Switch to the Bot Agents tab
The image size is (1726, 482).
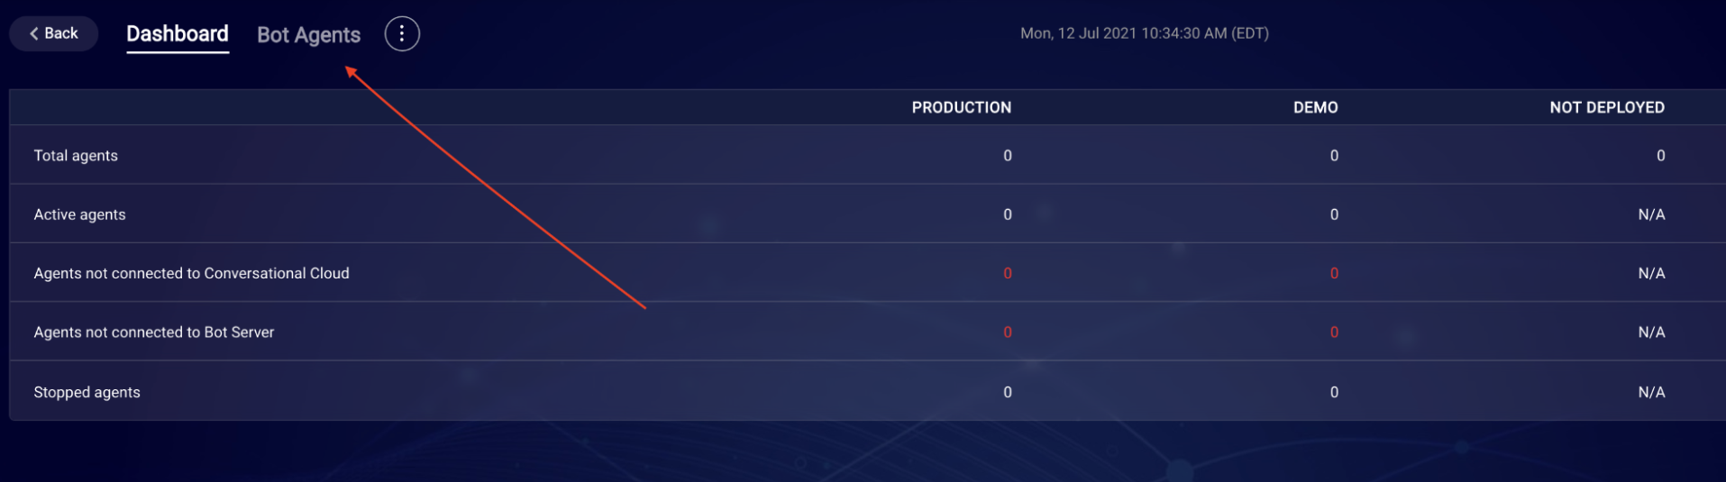308,34
